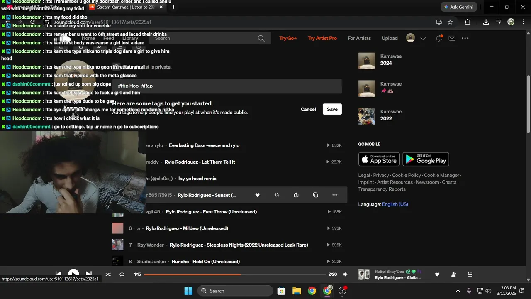The height and width of the screenshot is (299, 531).
Task: Play lay yo head remix track
Action: (x=197, y=179)
